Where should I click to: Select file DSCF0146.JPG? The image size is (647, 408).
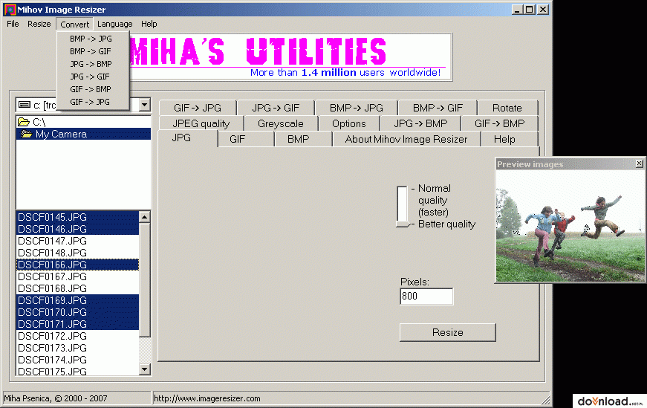(77, 229)
